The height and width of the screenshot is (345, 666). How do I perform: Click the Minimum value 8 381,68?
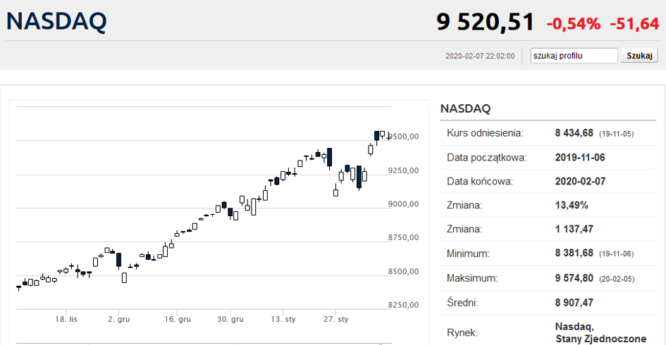574,253
